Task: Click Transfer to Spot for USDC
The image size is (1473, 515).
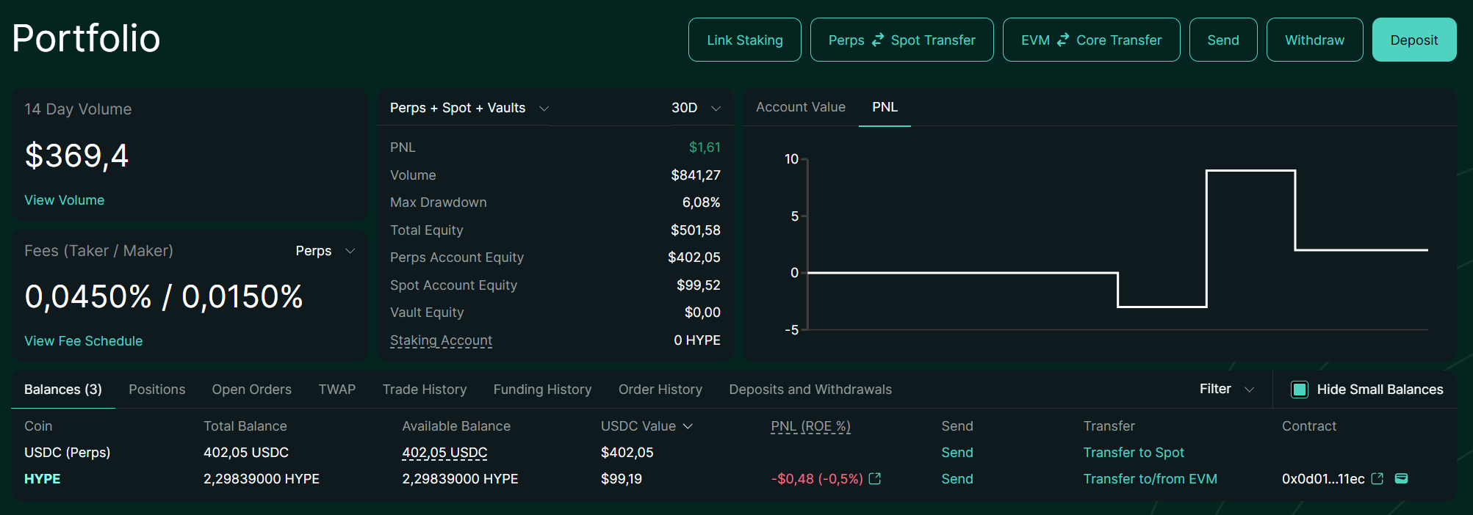Action: [x=1134, y=453]
